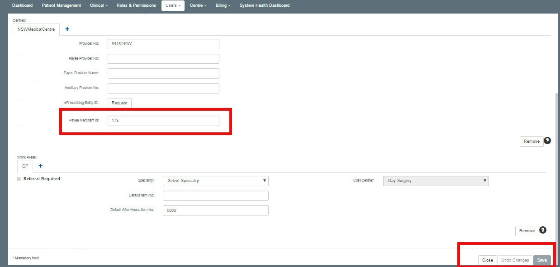Expand the Clinical menu
560x267 pixels.
coord(98,5)
